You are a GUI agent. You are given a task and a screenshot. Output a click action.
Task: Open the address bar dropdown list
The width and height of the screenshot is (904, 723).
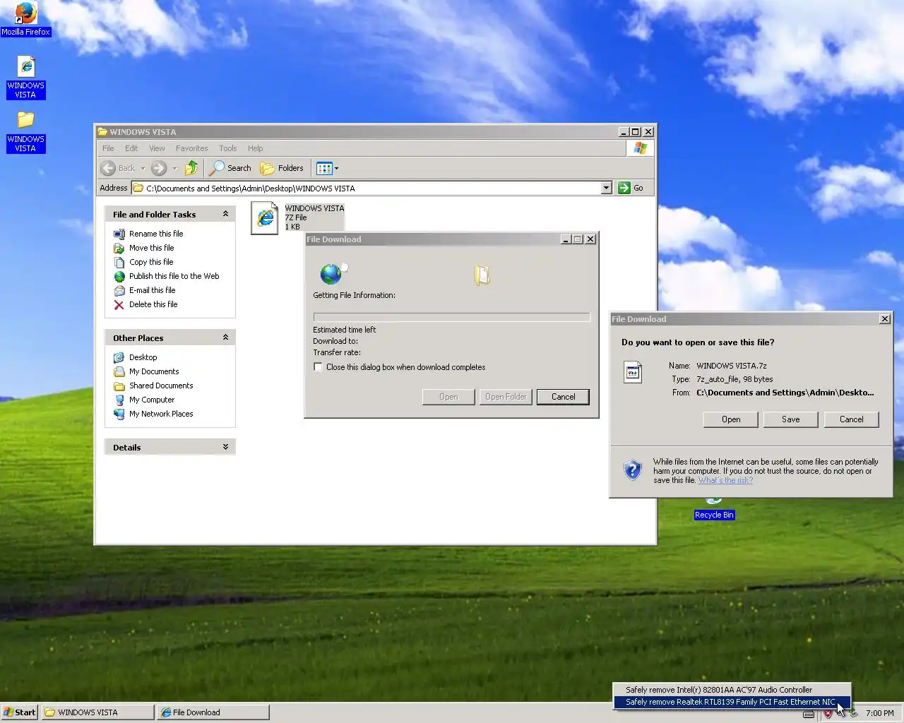606,188
